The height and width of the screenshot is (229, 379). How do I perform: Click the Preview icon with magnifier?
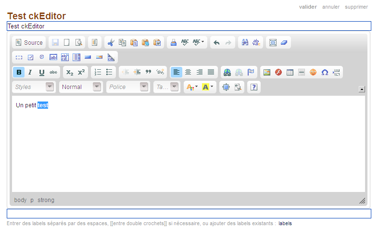pyautogui.click(x=78, y=42)
